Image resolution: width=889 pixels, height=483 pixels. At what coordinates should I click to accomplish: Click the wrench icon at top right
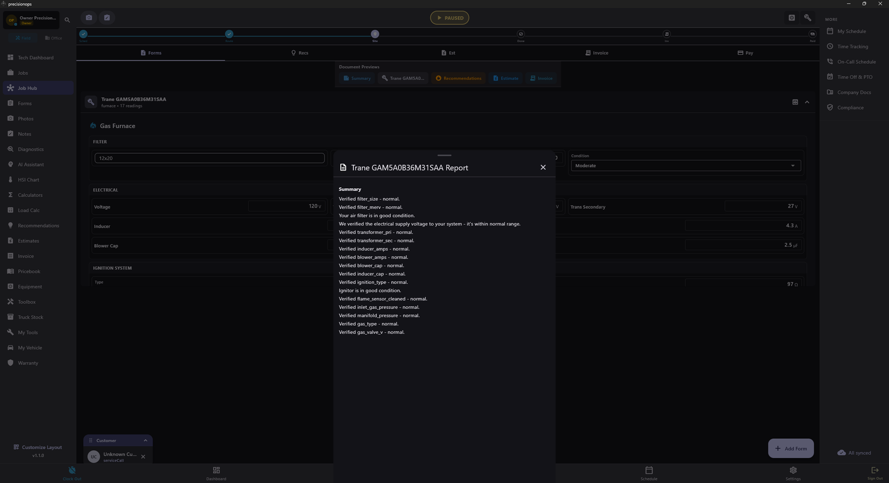tap(808, 18)
